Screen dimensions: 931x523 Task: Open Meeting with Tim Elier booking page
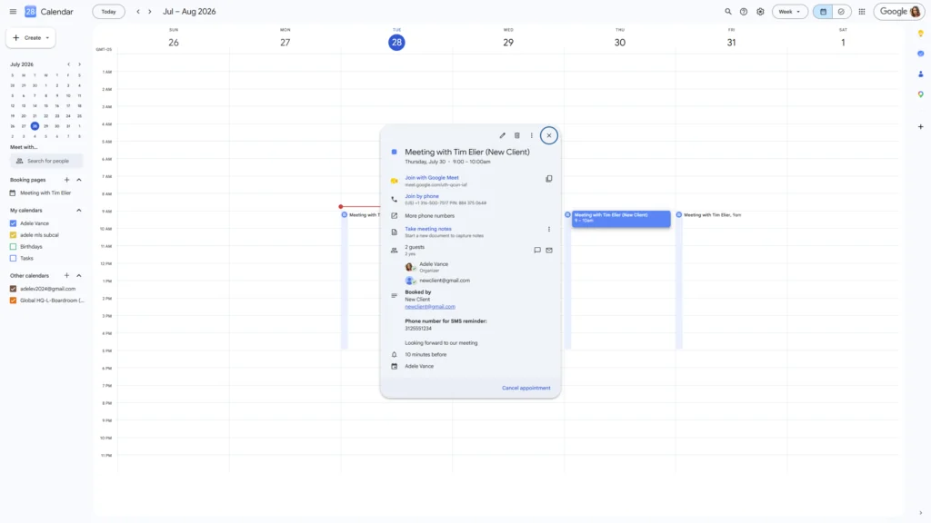[x=45, y=192]
